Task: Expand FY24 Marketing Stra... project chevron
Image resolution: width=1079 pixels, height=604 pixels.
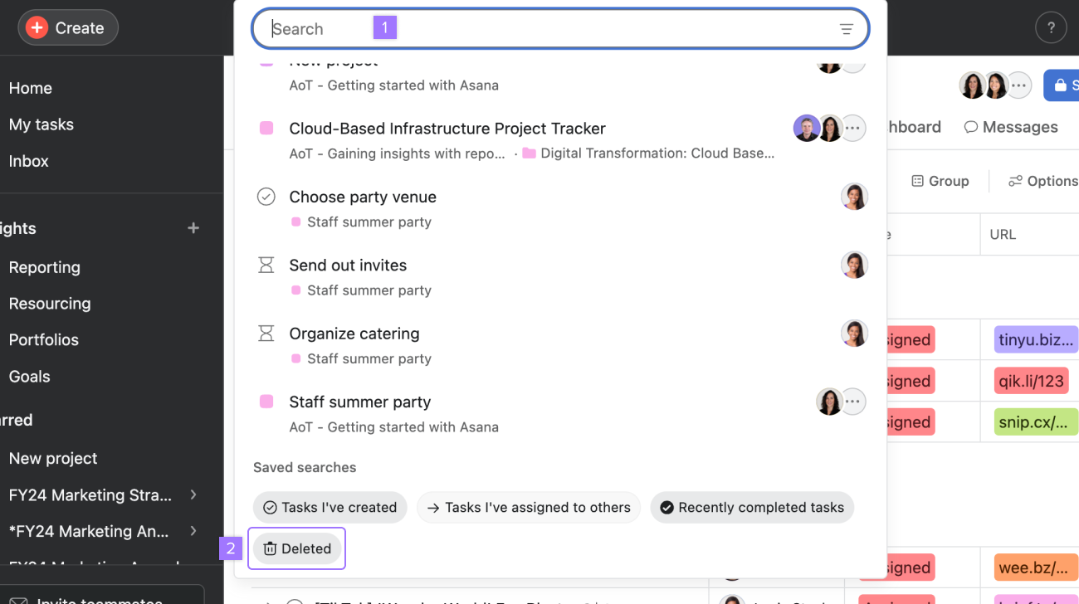Action: pyautogui.click(x=193, y=495)
